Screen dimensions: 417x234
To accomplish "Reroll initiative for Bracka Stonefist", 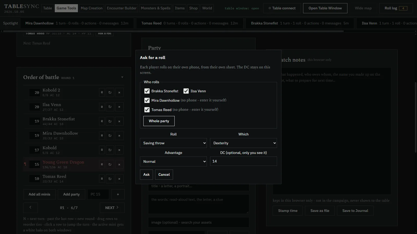I will [110, 121].
